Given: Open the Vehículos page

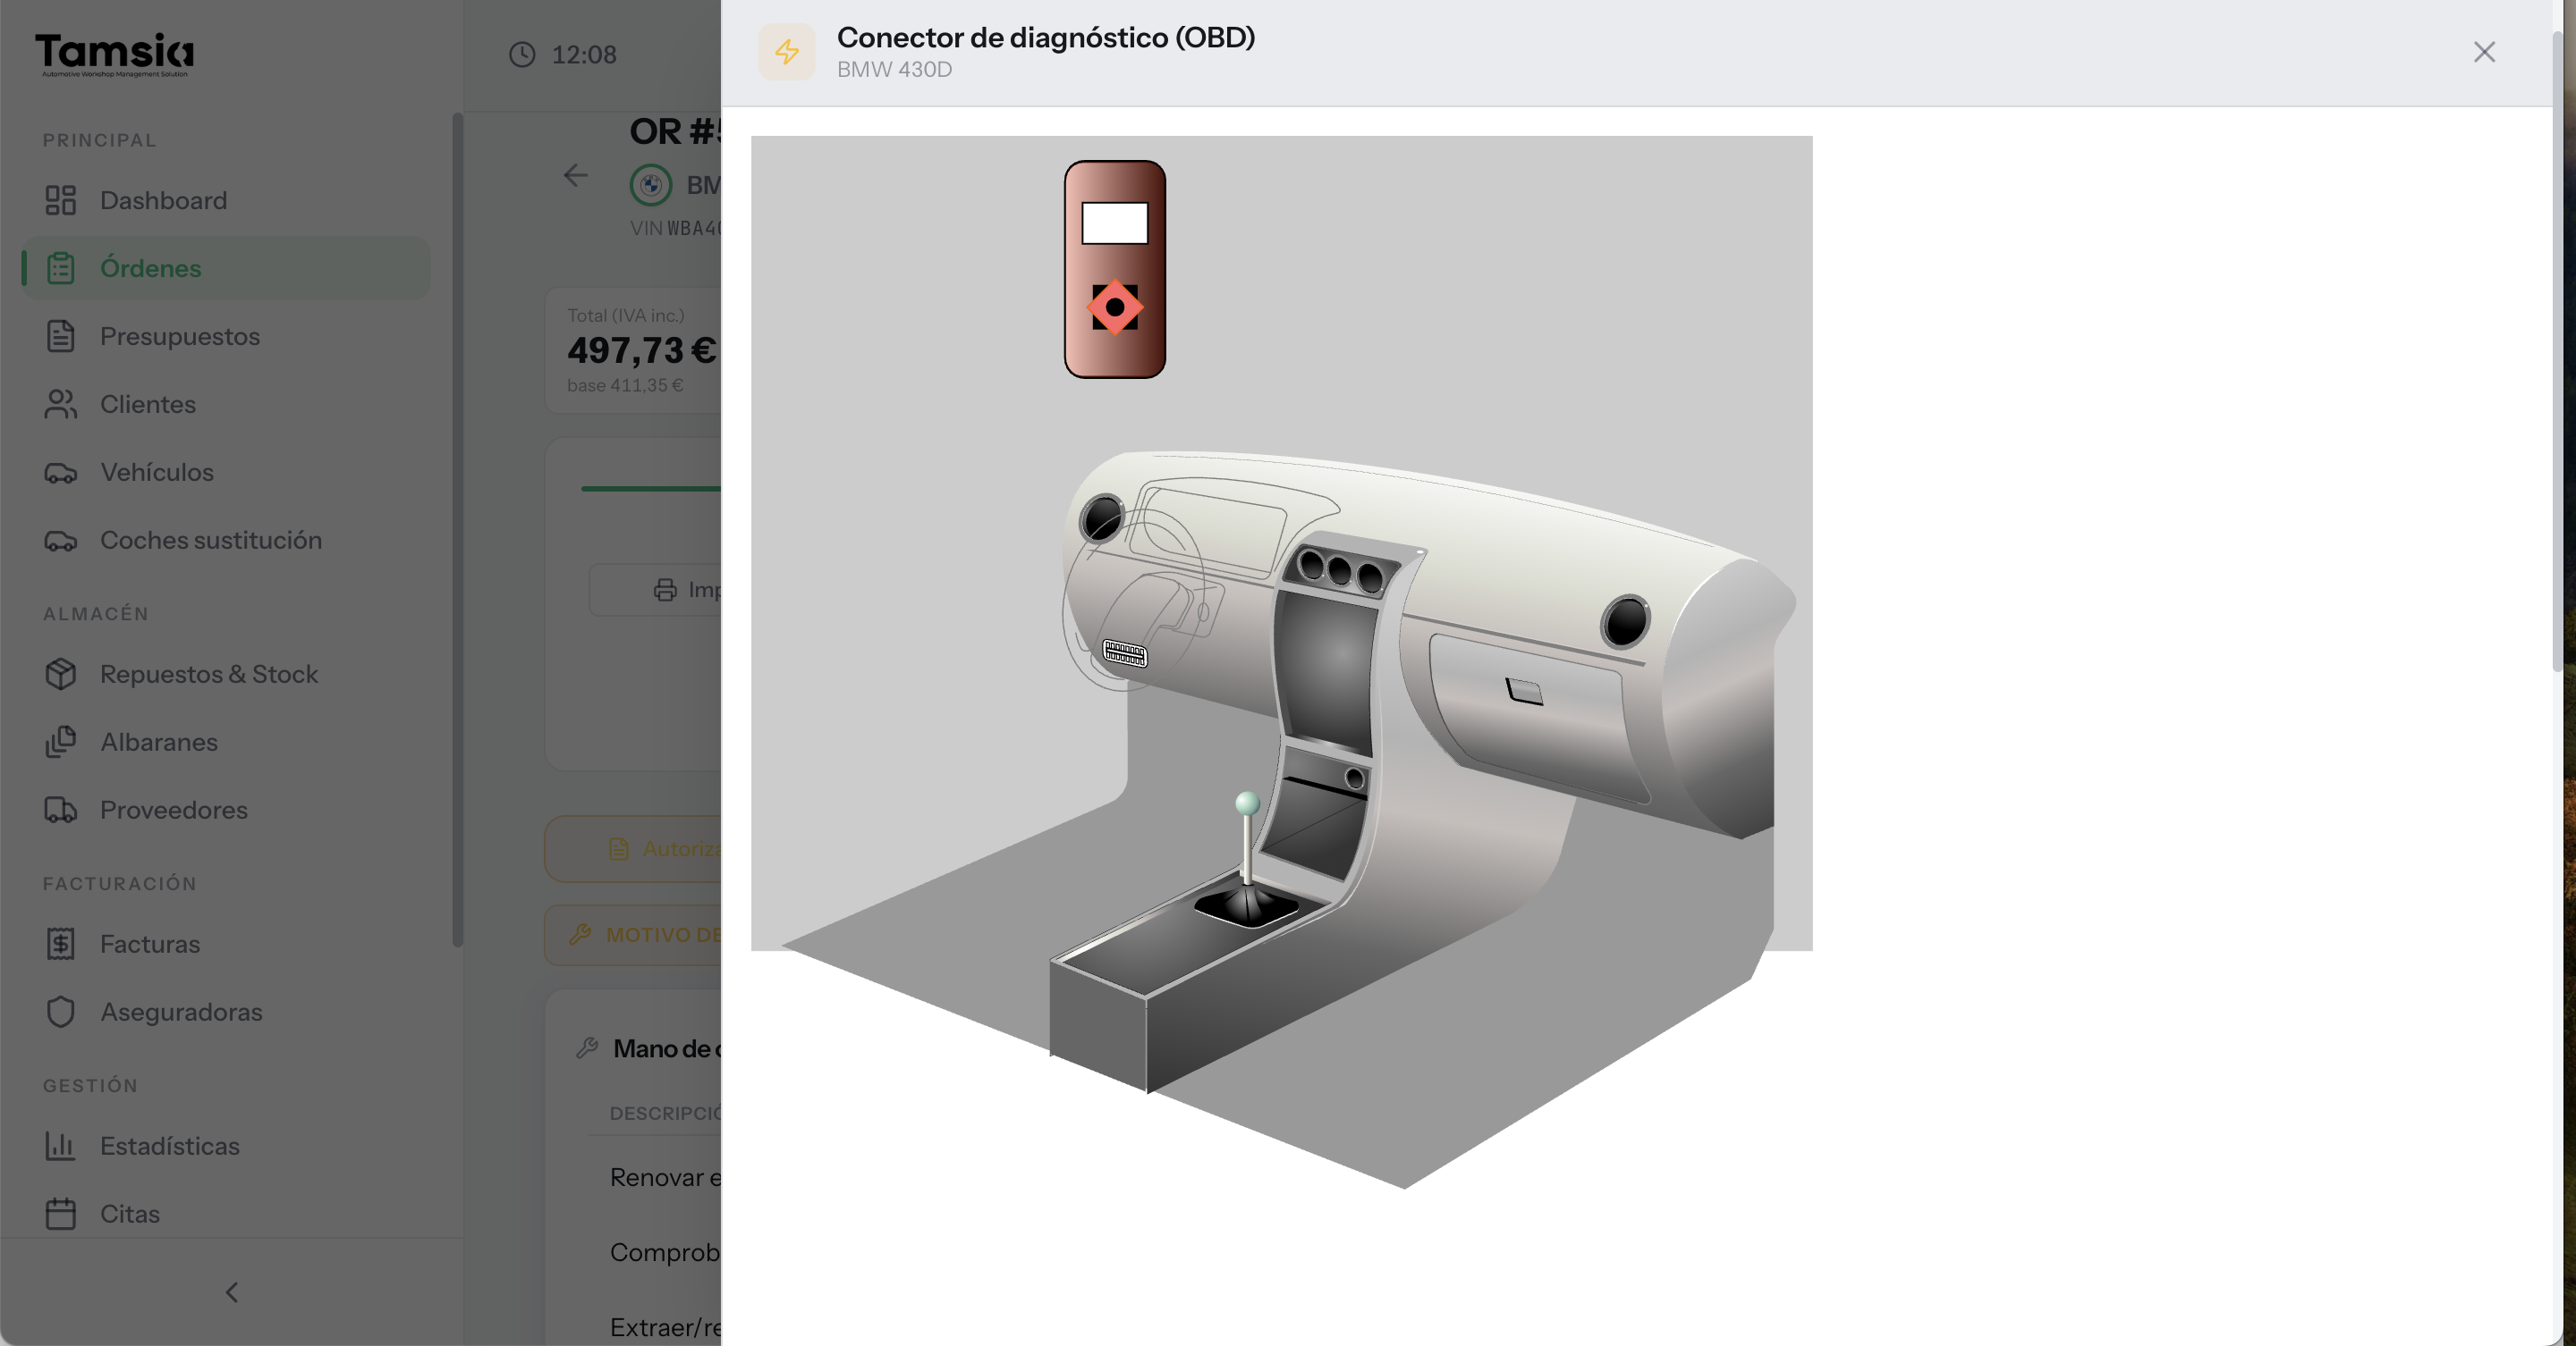Looking at the screenshot, I should click(x=226, y=473).
